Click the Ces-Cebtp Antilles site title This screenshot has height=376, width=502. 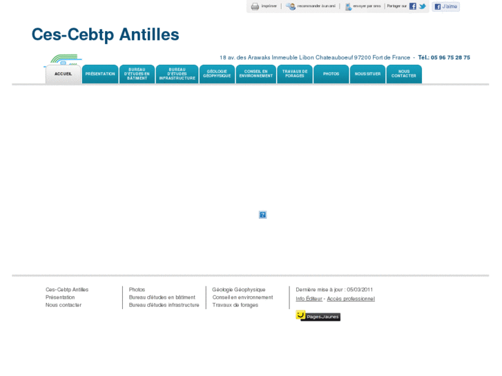click(x=106, y=34)
